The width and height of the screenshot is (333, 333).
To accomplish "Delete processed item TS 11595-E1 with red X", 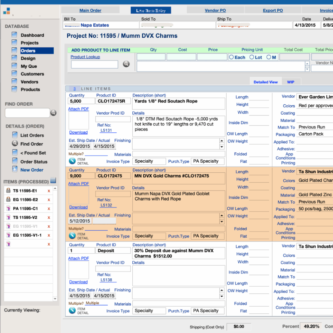I will [49, 191].
